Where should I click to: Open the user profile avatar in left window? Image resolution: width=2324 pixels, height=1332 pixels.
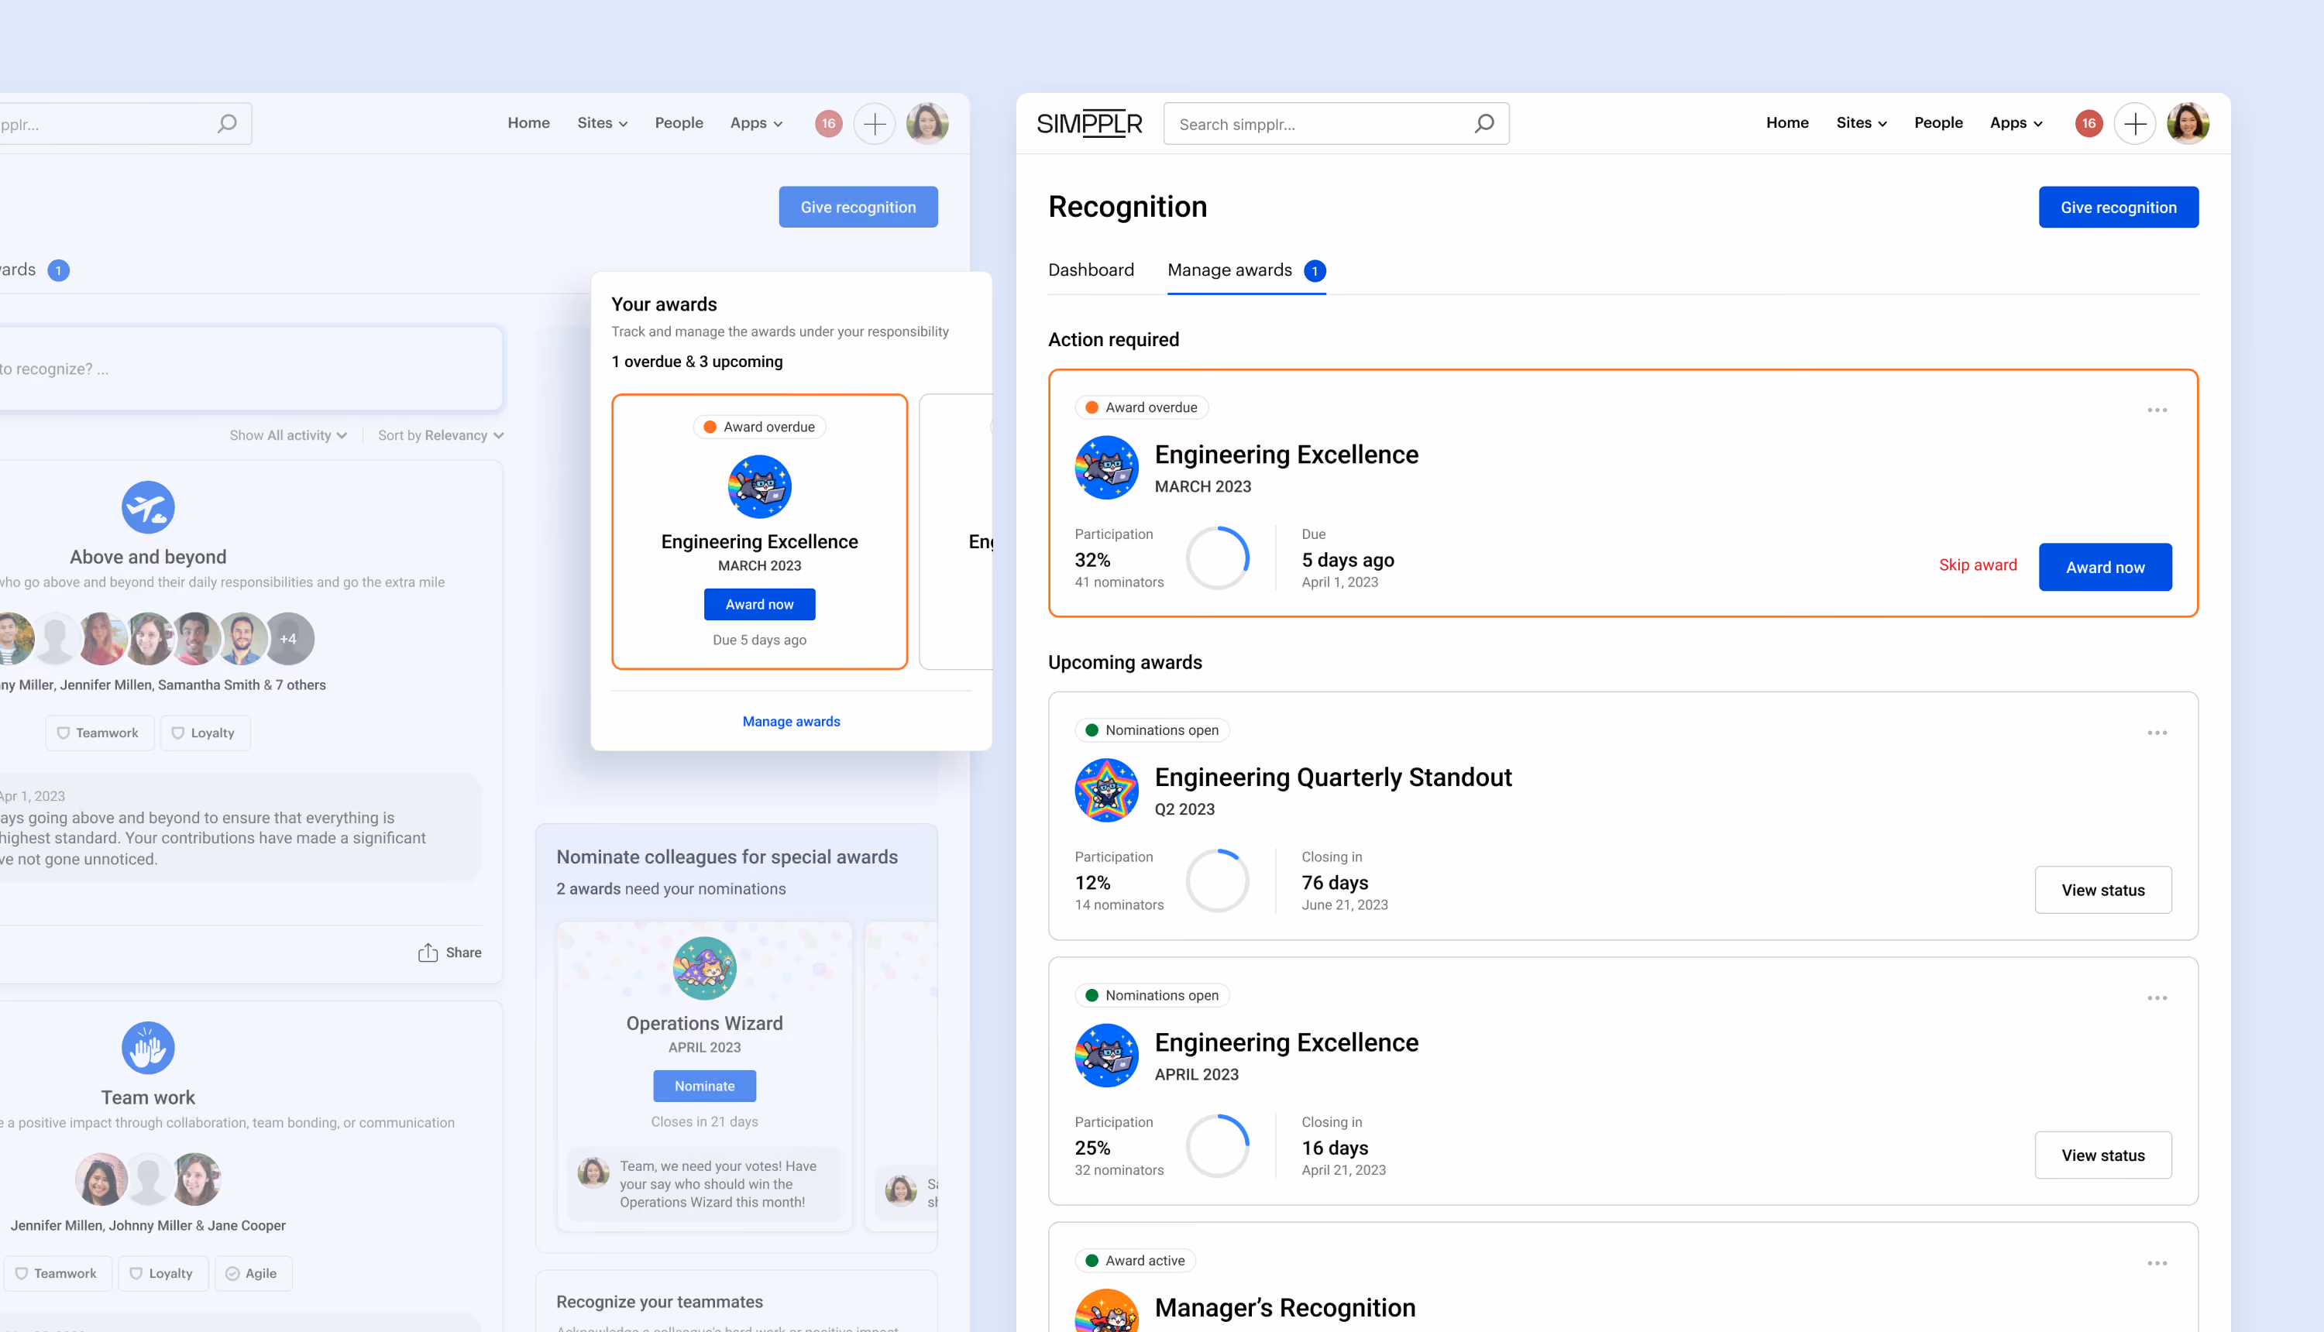(x=927, y=123)
